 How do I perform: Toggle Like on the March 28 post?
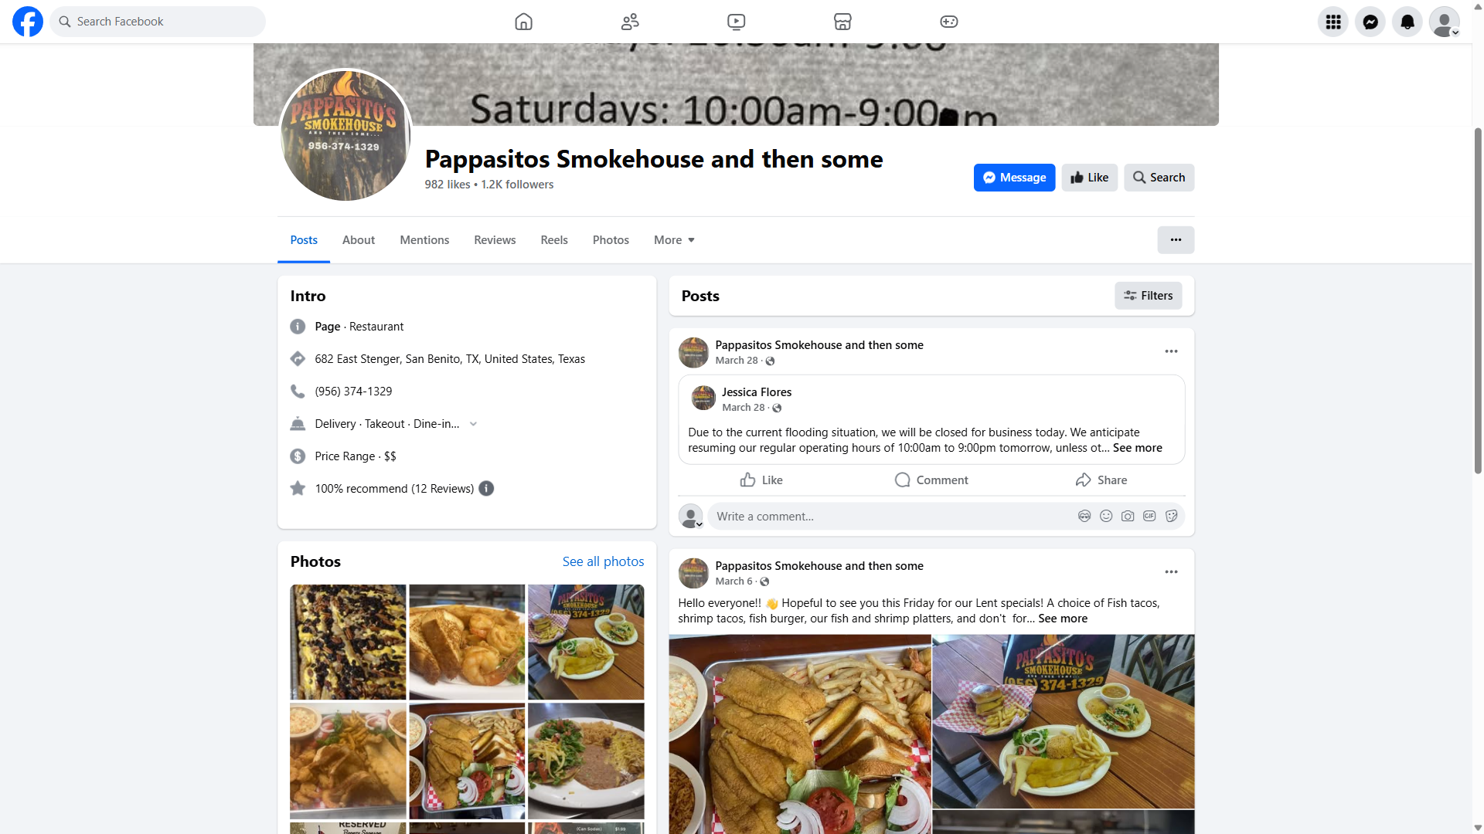coord(761,480)
